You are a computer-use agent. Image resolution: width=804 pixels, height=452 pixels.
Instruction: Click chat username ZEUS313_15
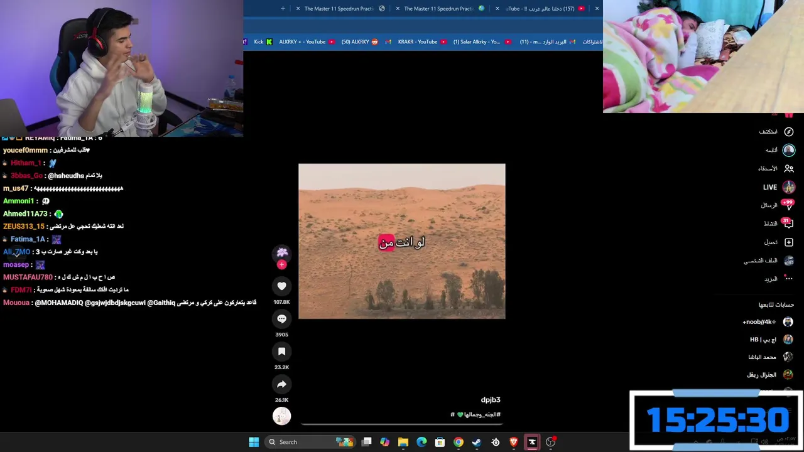tap(24, 226)
